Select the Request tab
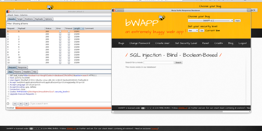Screen dimensions: 262x131 (x=12, y=68)
